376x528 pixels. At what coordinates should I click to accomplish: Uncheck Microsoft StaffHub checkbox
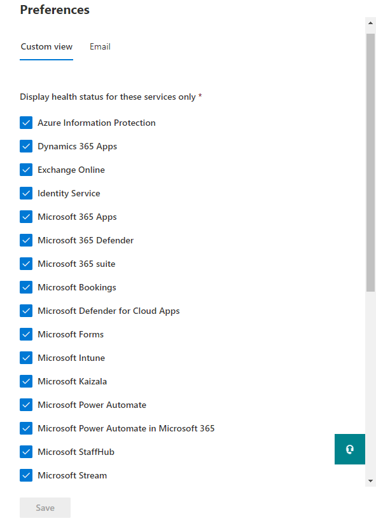[x=26, y=452]
